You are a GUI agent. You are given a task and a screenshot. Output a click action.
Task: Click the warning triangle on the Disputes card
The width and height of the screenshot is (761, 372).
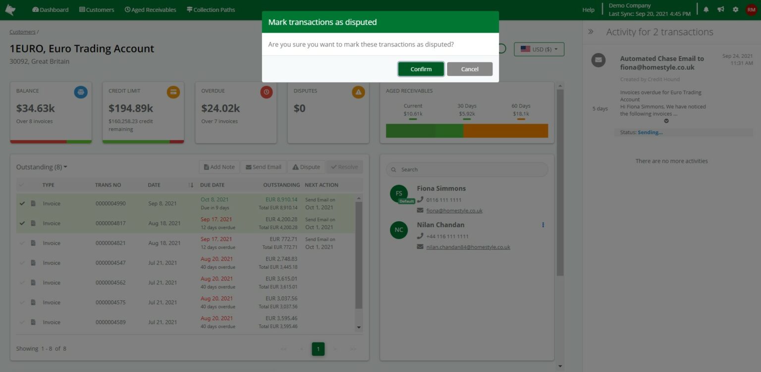[x=358, y=92]
